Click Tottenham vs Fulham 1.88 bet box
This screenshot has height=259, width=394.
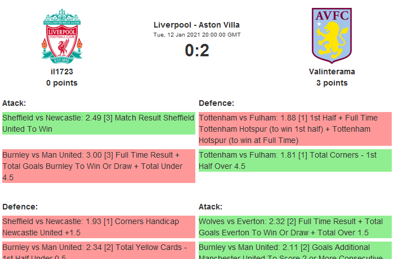[294, 129]
